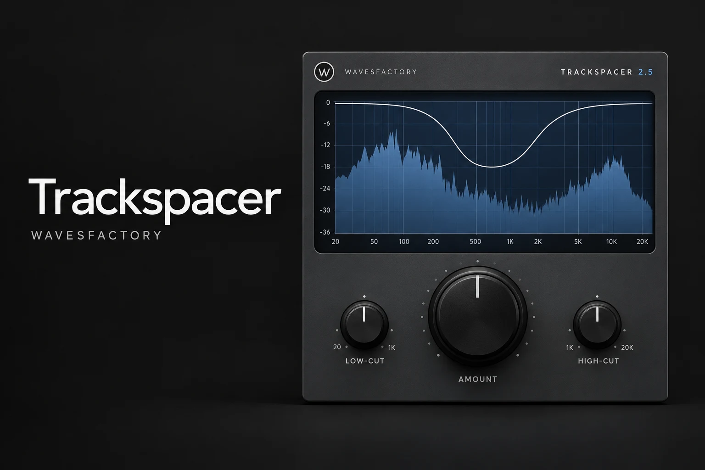Click the 10K frequency axis label
The width and height of the screenshot is (705, 470).
tap(611, 241)
